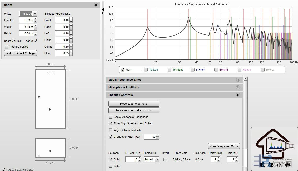Check the Sub1 Invert checkbox

(x=165, y=159)
